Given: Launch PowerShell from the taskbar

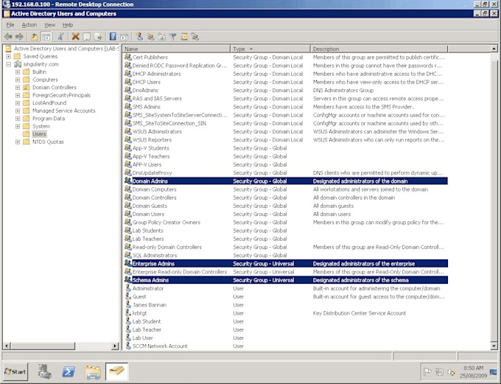Looking at the screenshot, I should (69, 372).
